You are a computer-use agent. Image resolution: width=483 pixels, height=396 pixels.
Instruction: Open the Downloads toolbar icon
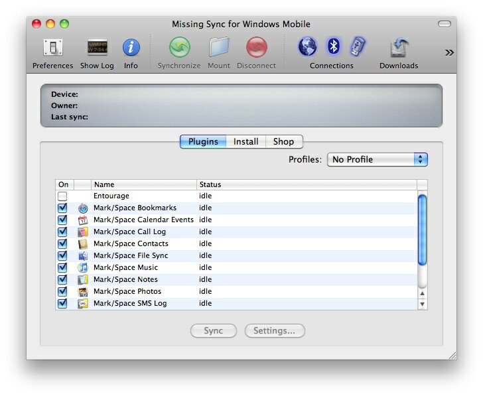pyautogui.click(x=399, y=47)
